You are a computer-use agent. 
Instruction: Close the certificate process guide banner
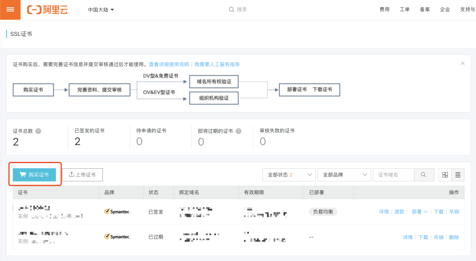tap(463, 63)
